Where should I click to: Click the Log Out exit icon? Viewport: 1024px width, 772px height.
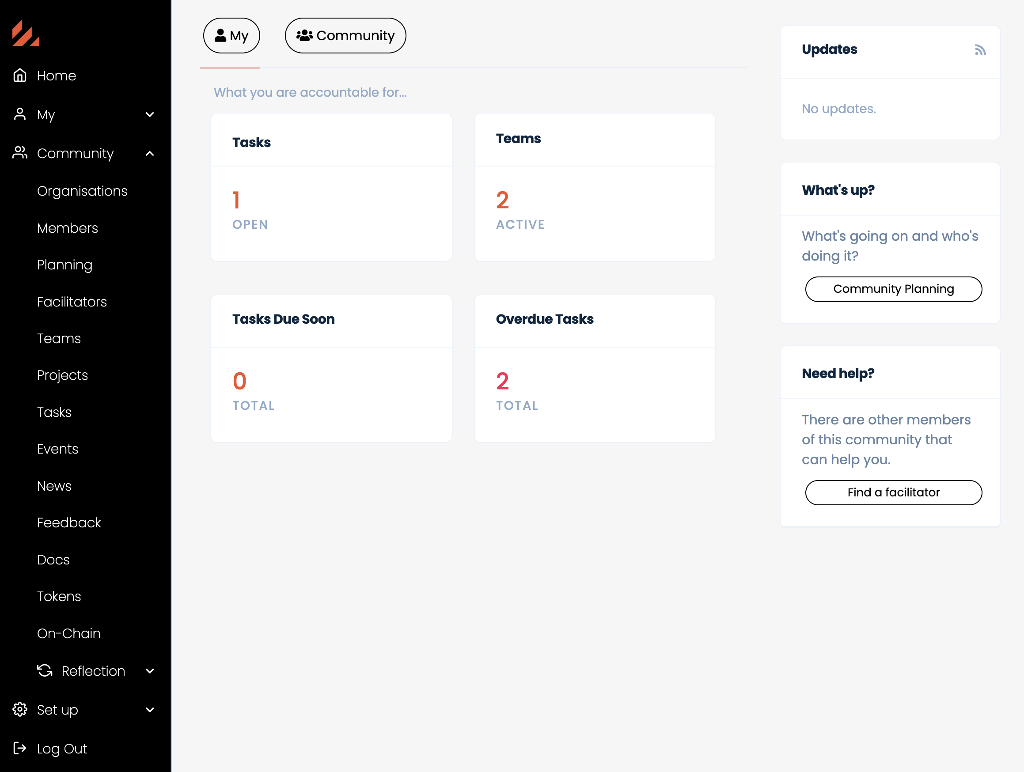(19, 749)
